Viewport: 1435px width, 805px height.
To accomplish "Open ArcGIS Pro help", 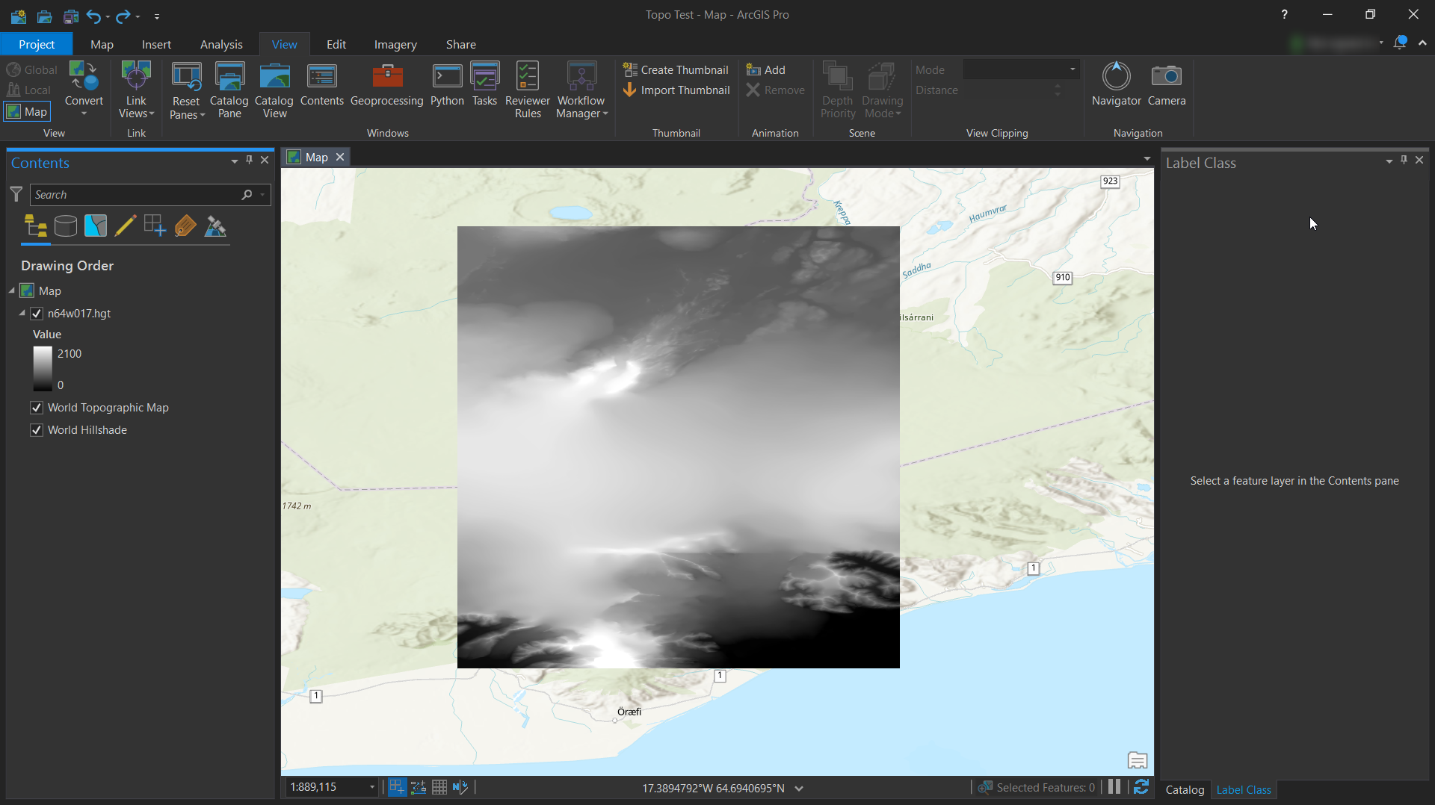I will 1284,14.
